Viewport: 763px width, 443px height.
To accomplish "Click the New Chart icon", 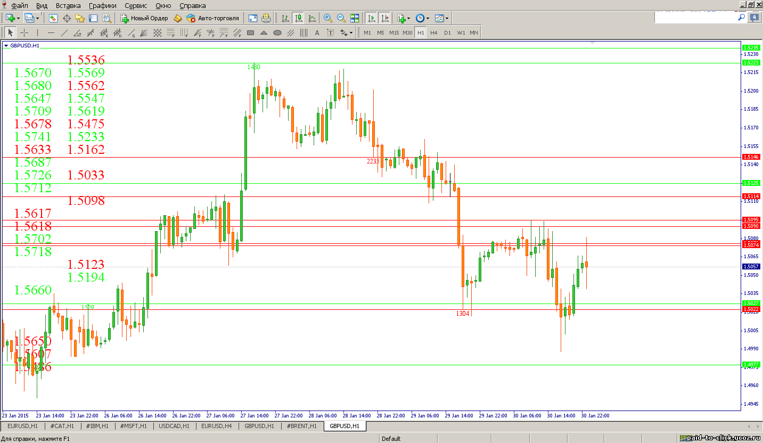I will point(10,18).
